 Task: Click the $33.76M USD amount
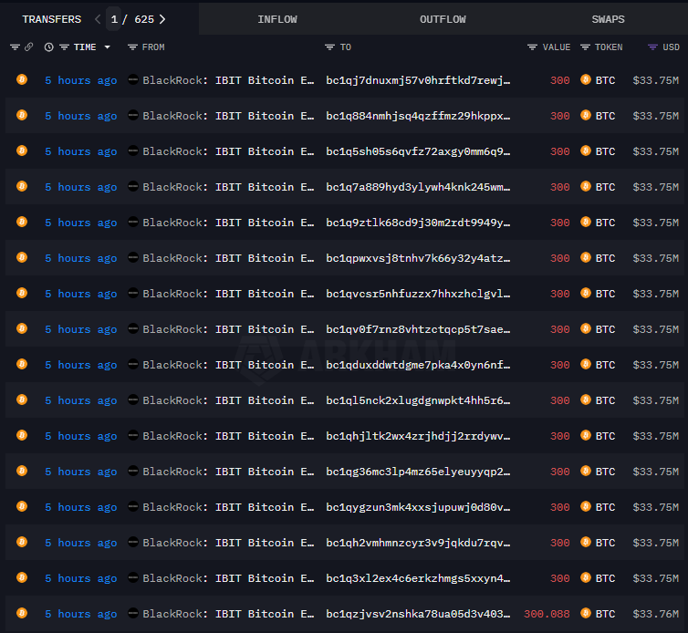(x=655, y=613)
